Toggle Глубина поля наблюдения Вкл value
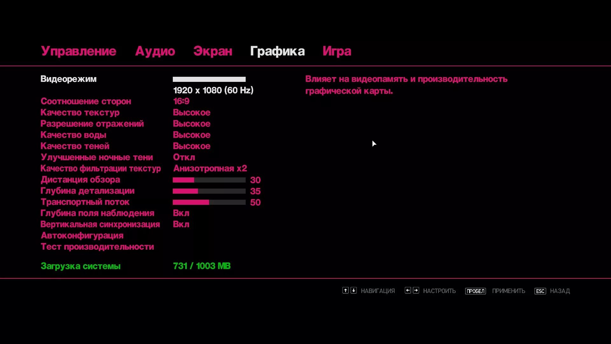Viewport: 611px width, 344px height. [181, 213]
